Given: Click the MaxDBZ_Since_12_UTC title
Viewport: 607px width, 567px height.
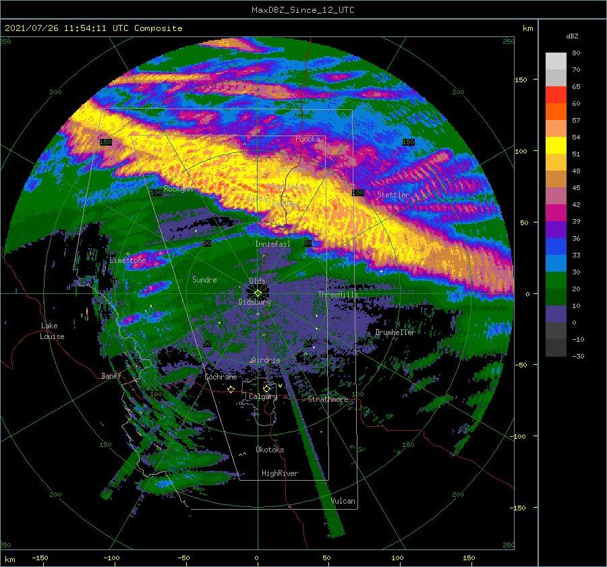Looking at the screenshot, I should pos(303,10).
